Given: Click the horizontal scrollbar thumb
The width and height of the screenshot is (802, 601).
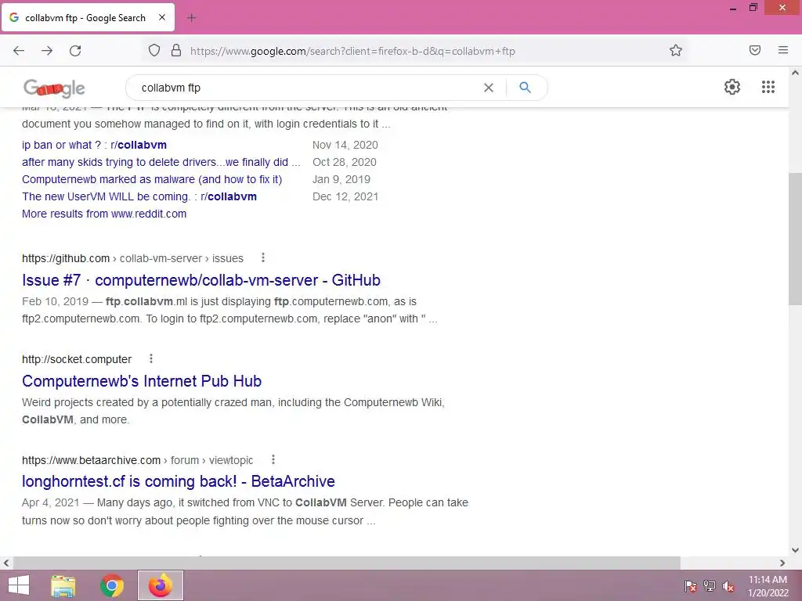Looking at the screenshot, I should (x=346, y=563).
